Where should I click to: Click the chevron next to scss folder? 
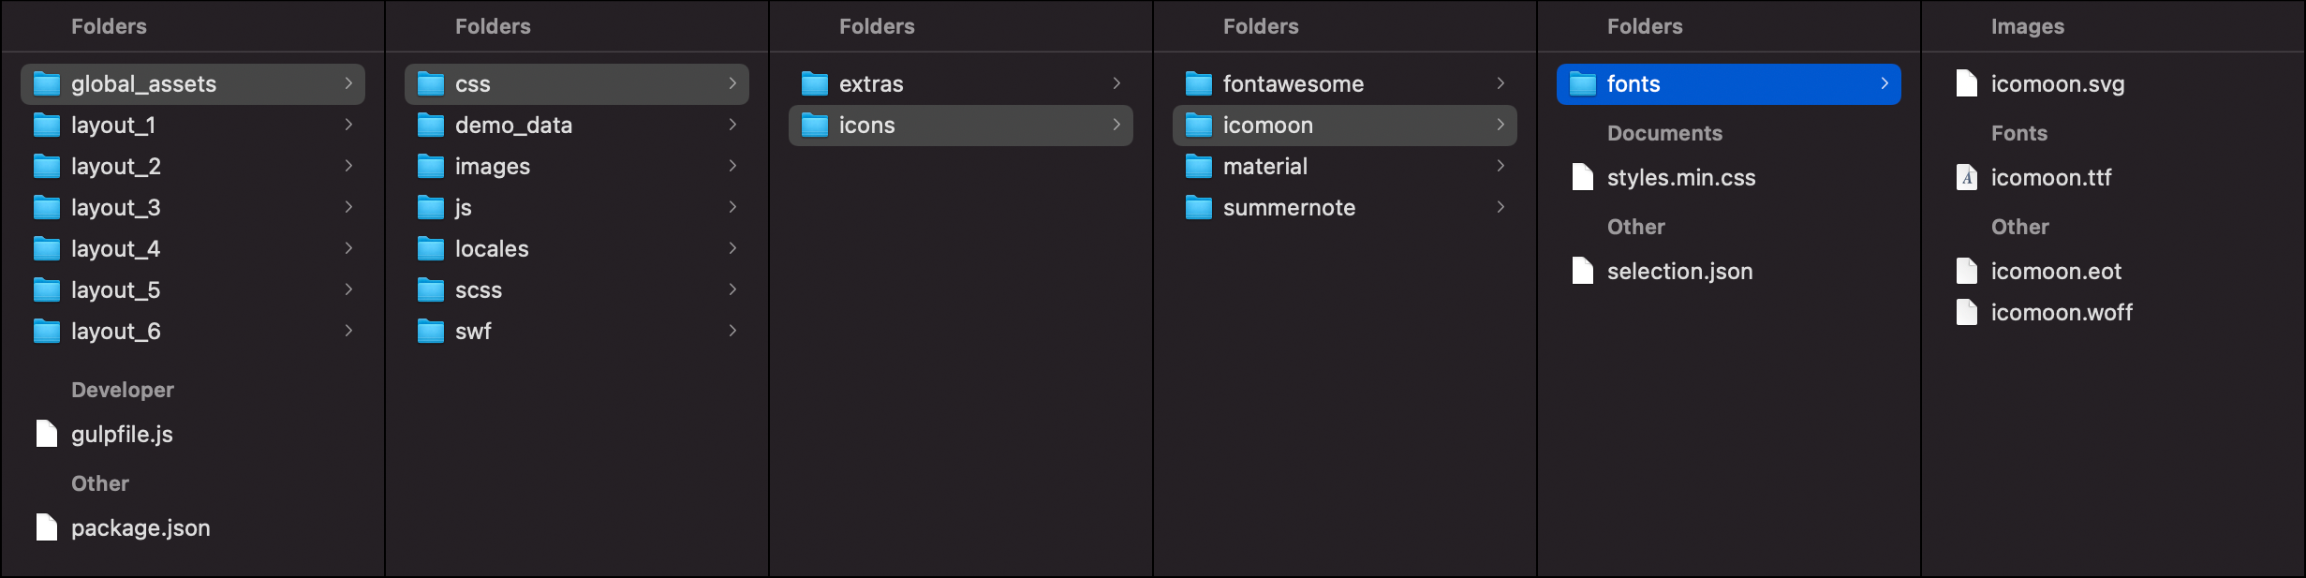(x=732, y=289)
